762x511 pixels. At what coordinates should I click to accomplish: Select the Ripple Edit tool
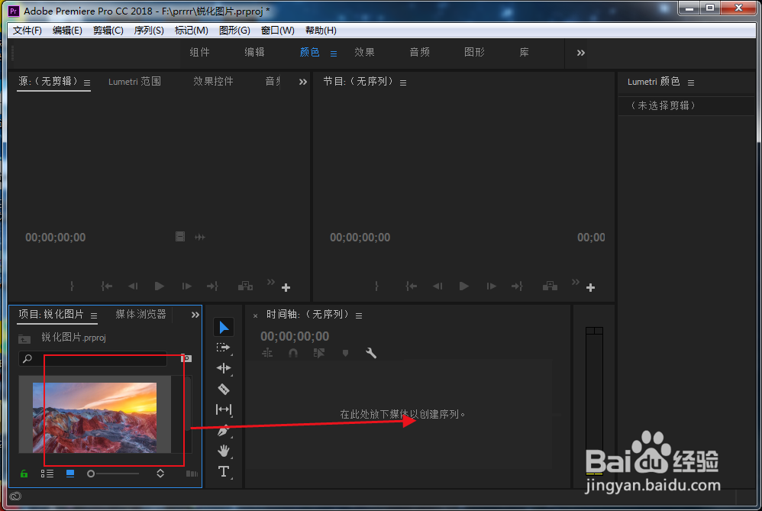coord(224,368)
